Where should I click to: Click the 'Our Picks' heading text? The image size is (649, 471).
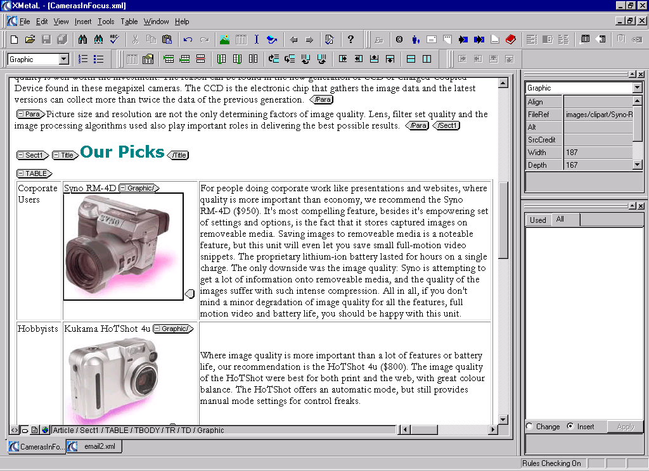coord(122,152)
